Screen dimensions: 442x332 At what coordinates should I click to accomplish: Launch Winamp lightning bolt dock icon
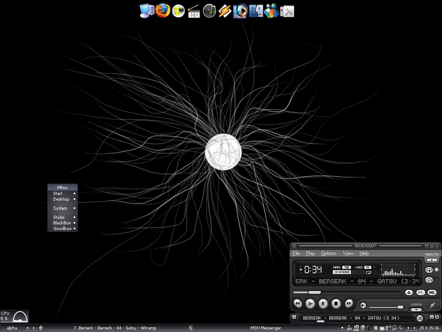(224, 11)
